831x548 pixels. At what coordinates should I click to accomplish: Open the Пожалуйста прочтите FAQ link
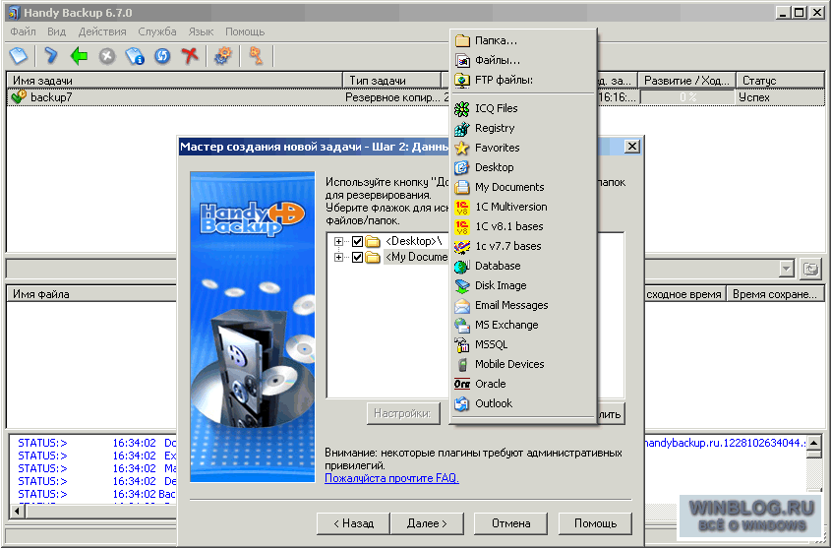[391, 478]
